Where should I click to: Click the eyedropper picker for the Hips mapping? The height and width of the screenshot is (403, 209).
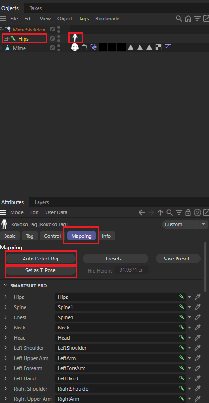pos(197,297)
